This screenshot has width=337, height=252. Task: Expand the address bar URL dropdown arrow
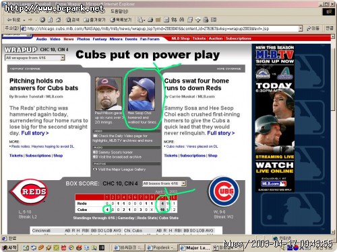(x=301, y=28)
